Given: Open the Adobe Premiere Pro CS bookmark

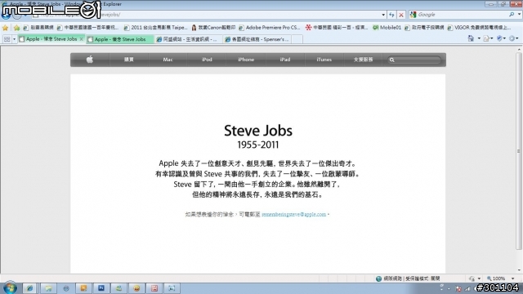Looking at the screenshot, I should (x=270, y=28).
